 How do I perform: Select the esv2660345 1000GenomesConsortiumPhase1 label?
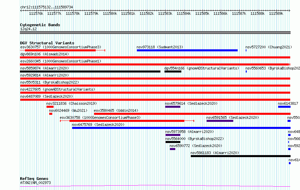61,61
